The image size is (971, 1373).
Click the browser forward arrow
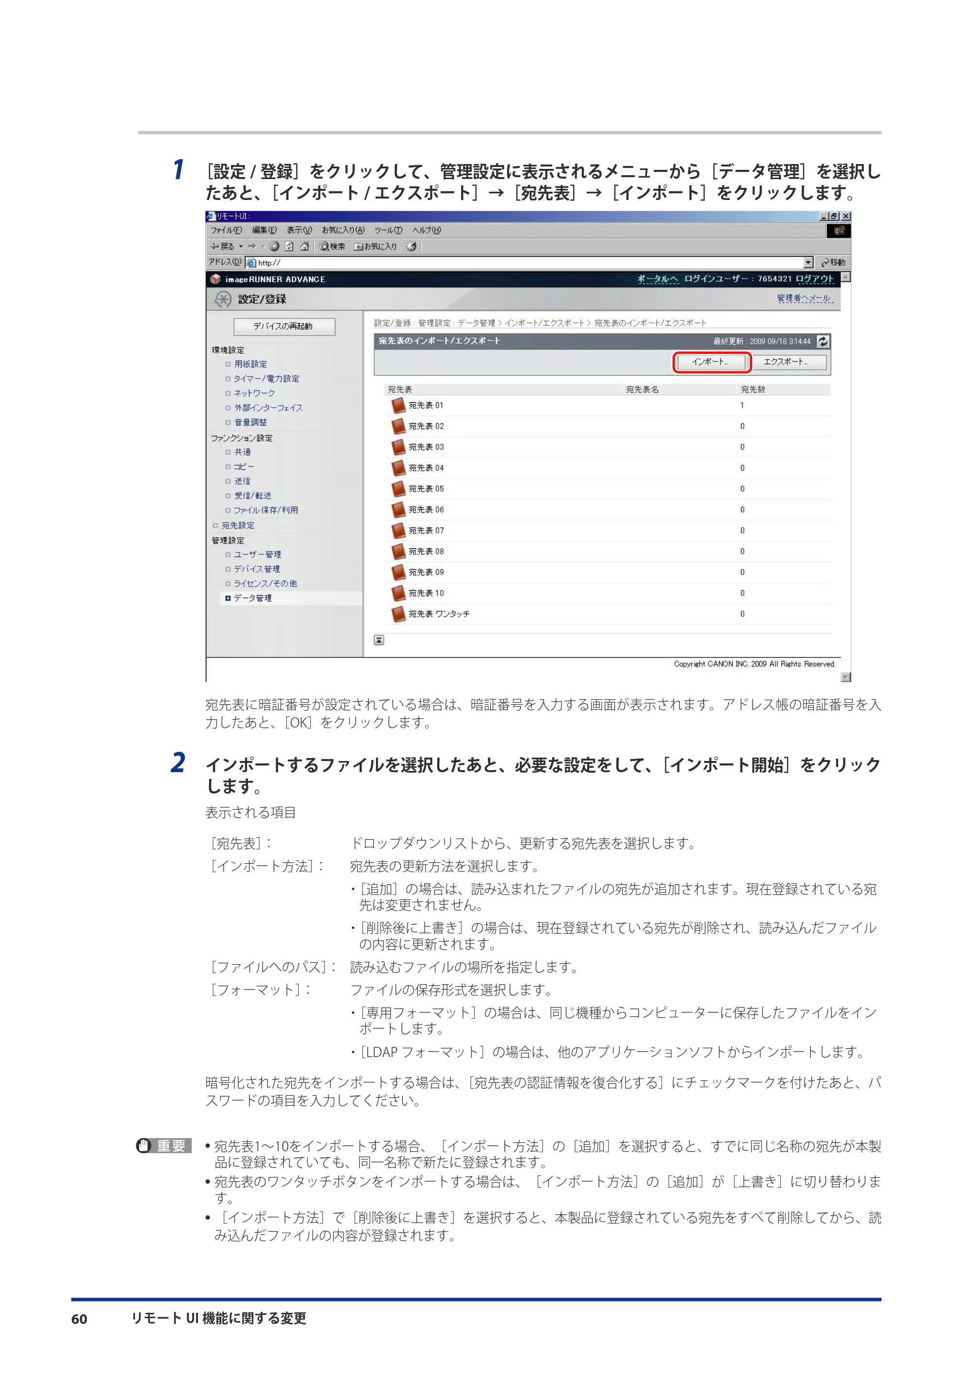[x=252, y=247]
